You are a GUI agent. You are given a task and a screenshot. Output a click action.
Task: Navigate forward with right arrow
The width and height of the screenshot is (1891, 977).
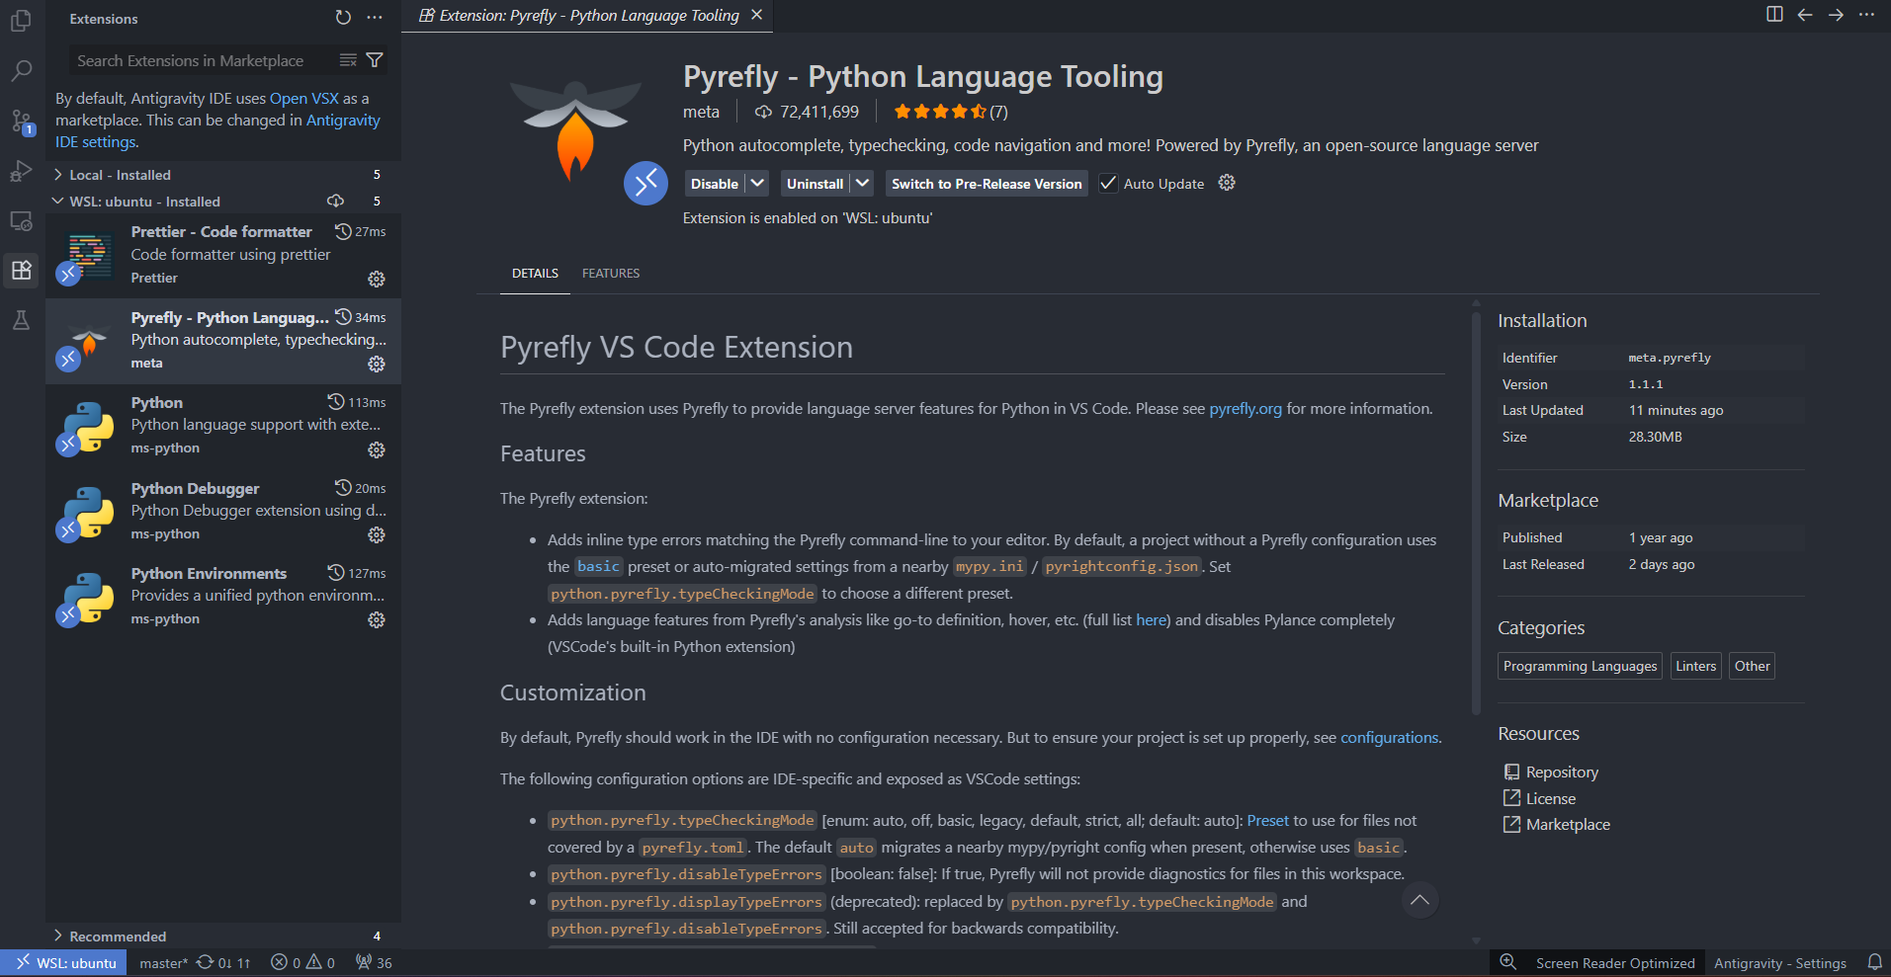click(1836, 14)
